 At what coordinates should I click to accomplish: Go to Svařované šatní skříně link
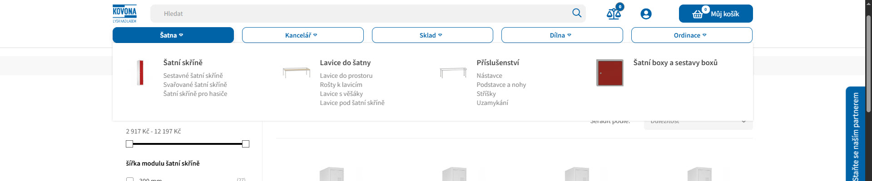pyautogui.click(x=195, y=85)
